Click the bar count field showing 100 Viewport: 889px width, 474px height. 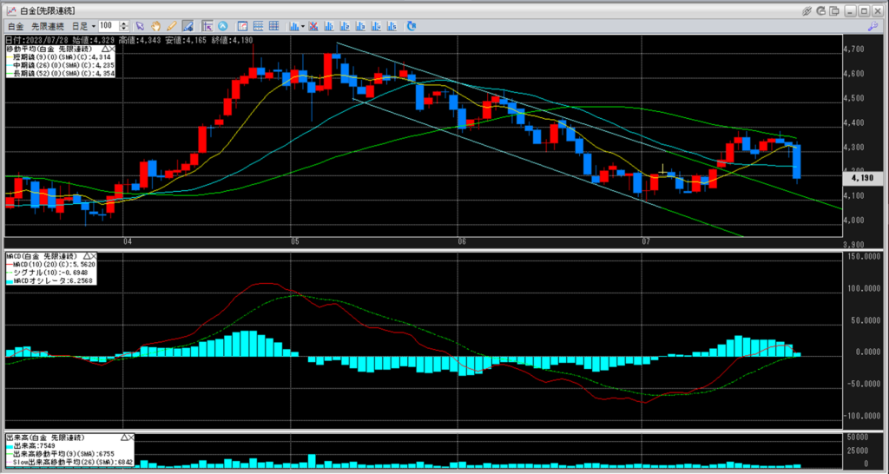click(x=107, y=26)
